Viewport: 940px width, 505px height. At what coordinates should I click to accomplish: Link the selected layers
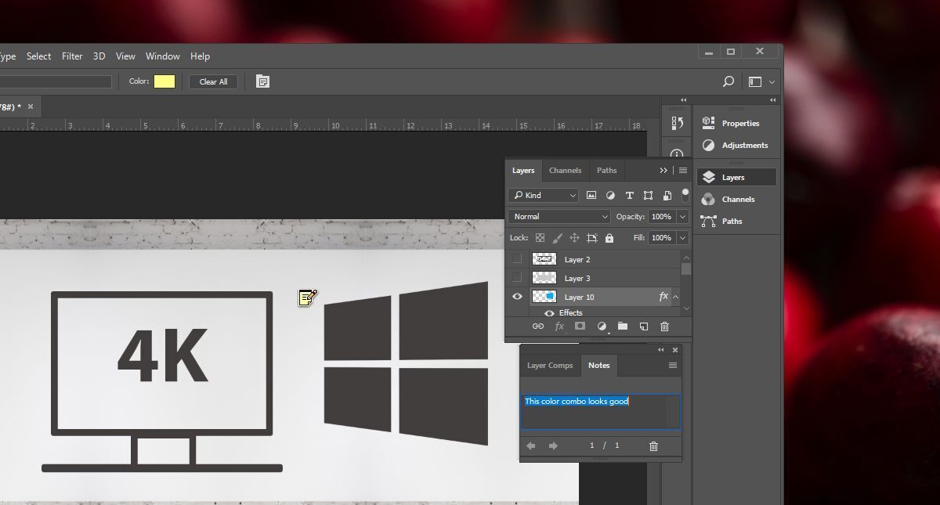coord(539,326)
